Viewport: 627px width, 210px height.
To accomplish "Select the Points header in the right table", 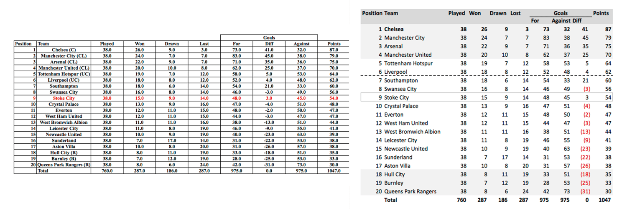I will click(x=601, y=13).
